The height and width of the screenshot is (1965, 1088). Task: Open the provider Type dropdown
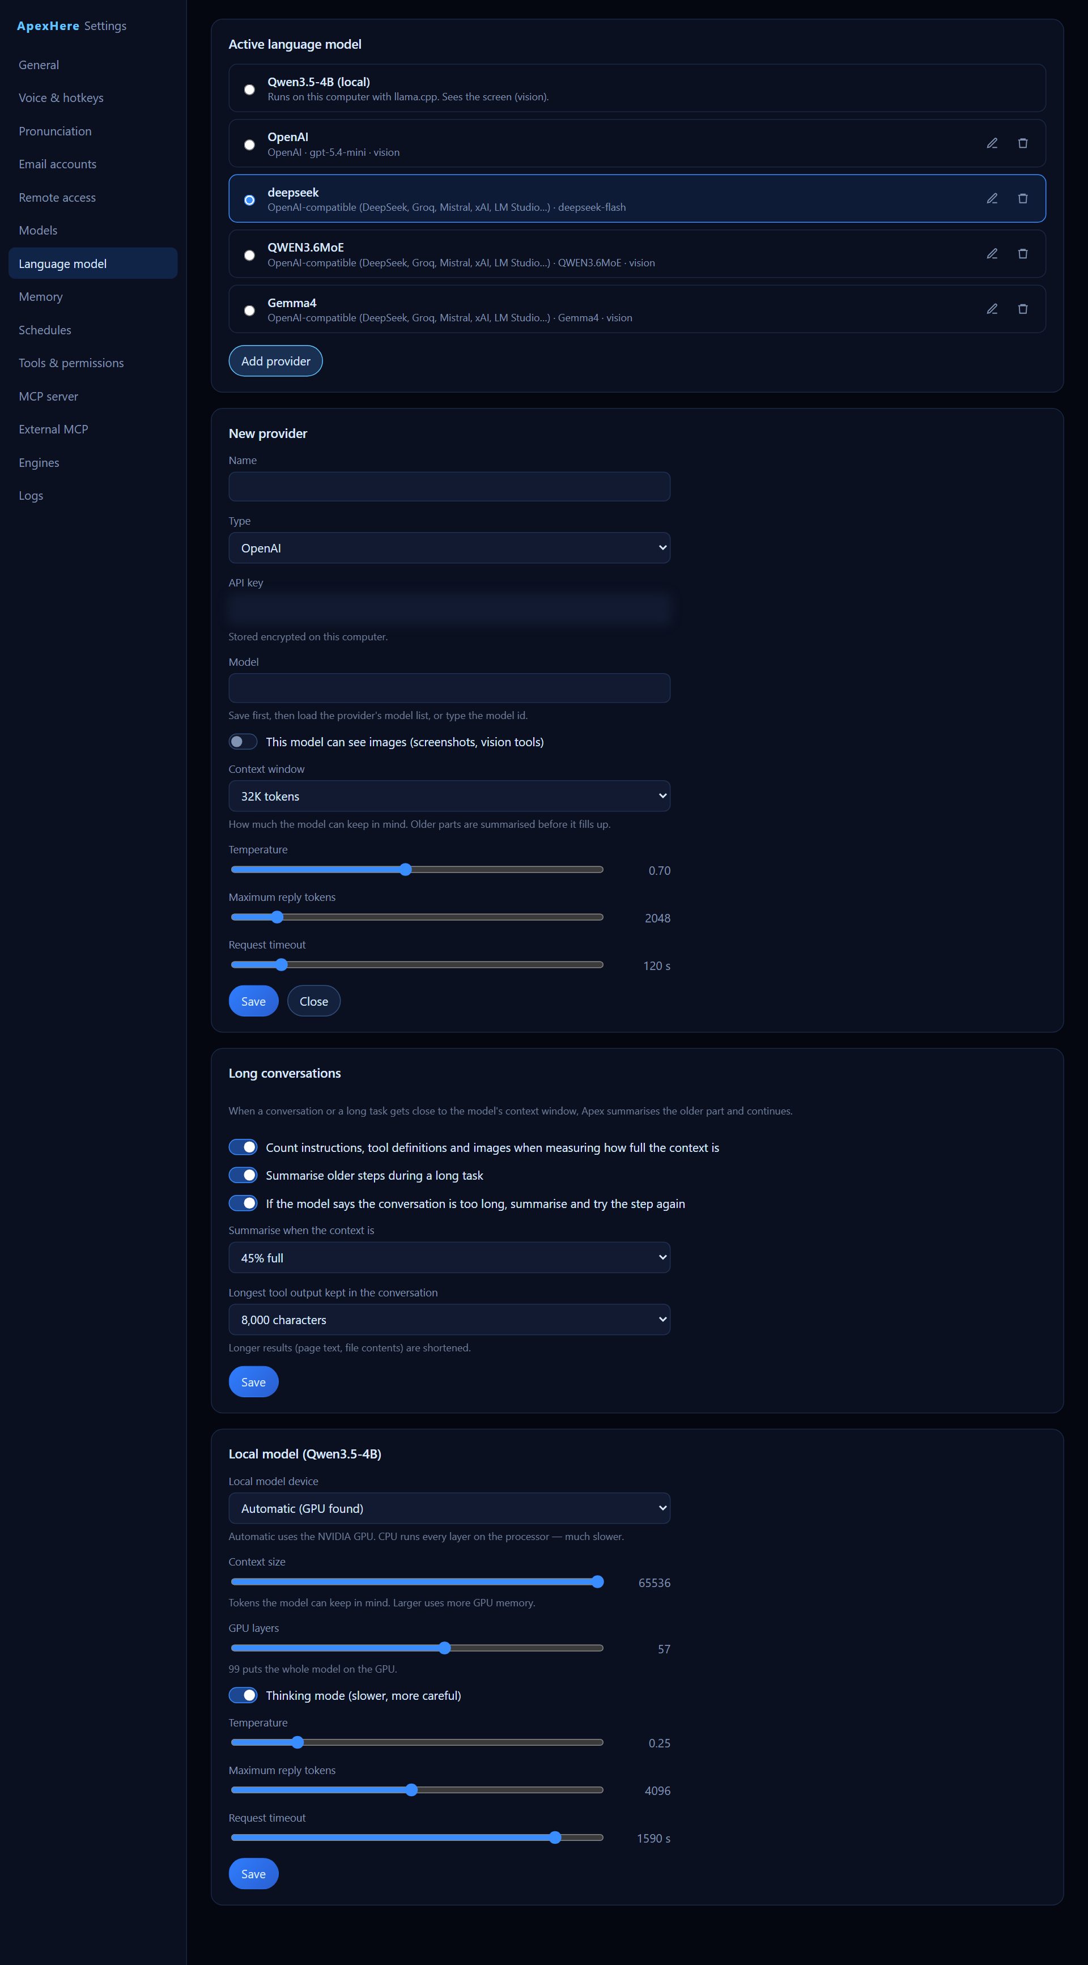click(449, 548)
